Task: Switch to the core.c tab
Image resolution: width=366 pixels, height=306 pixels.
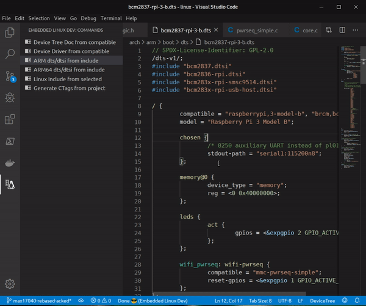Action: point(306,30)
